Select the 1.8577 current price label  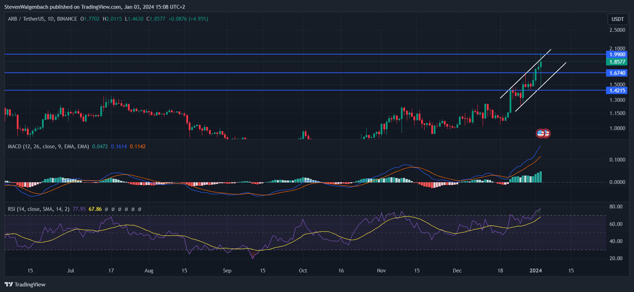click(617, 62)
